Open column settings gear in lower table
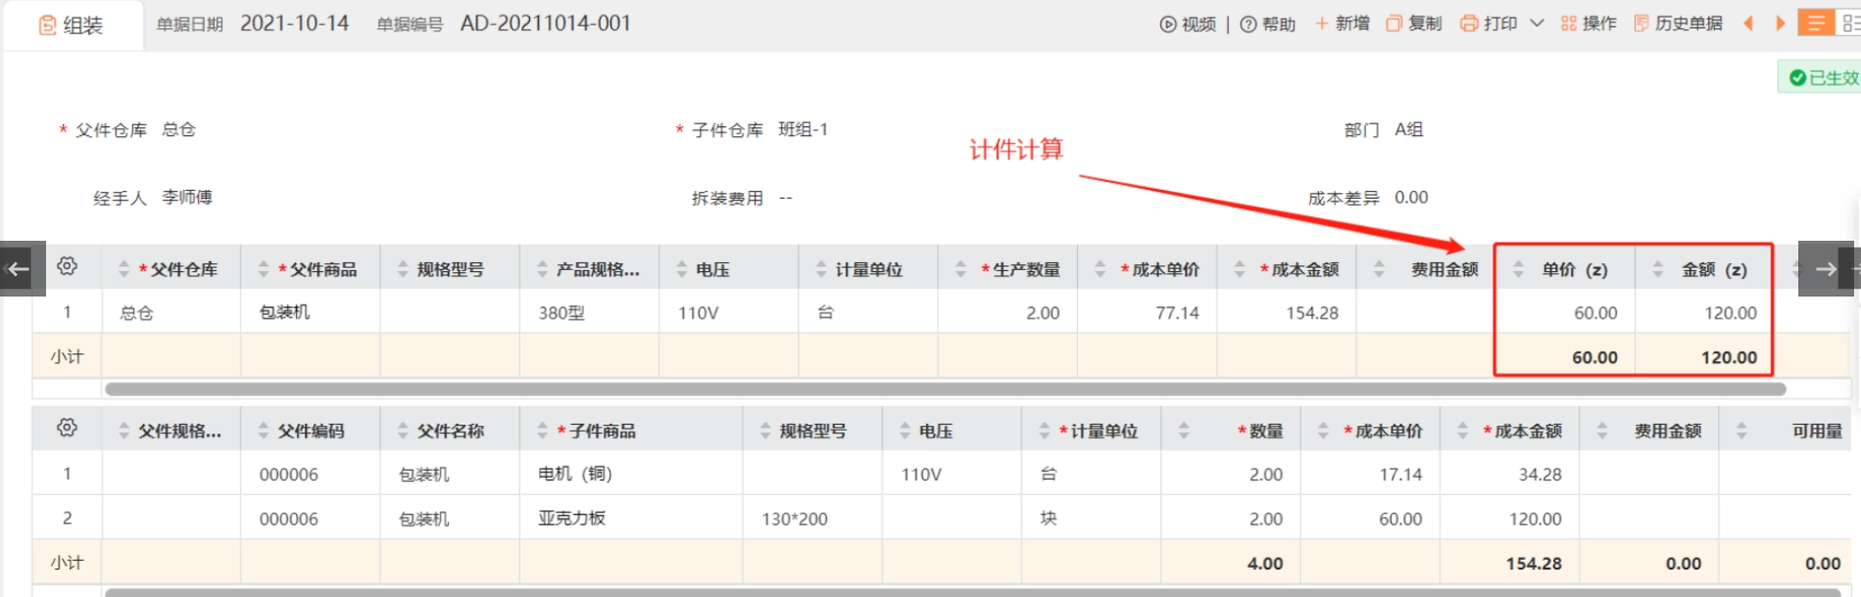Image resolution: width=1861 pixels, height=597 pixels. click(67, 428)
